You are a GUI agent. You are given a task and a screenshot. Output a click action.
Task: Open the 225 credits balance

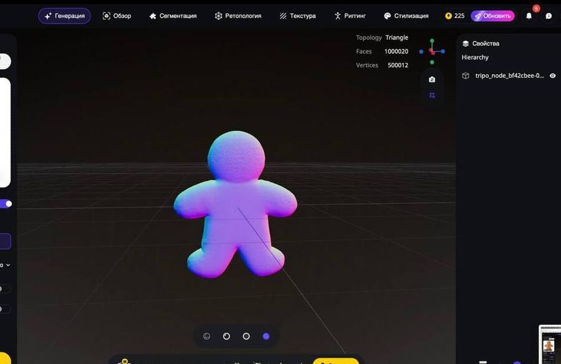click(455, 16)
